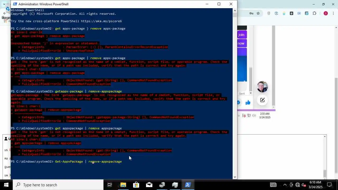
Task: Open the Windows Start menu
Action: [x=6, y=185]
